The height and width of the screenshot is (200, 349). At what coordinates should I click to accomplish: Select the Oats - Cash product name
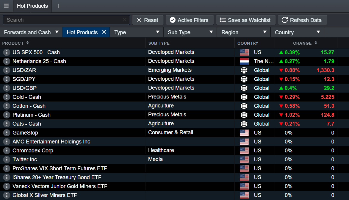coord(27,124)
